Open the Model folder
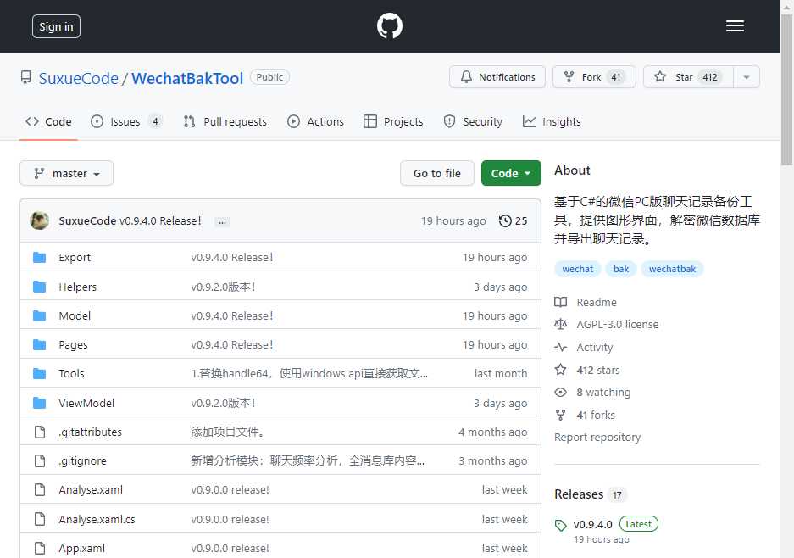Viewport: 794px width, 558px height. [75, 315]
